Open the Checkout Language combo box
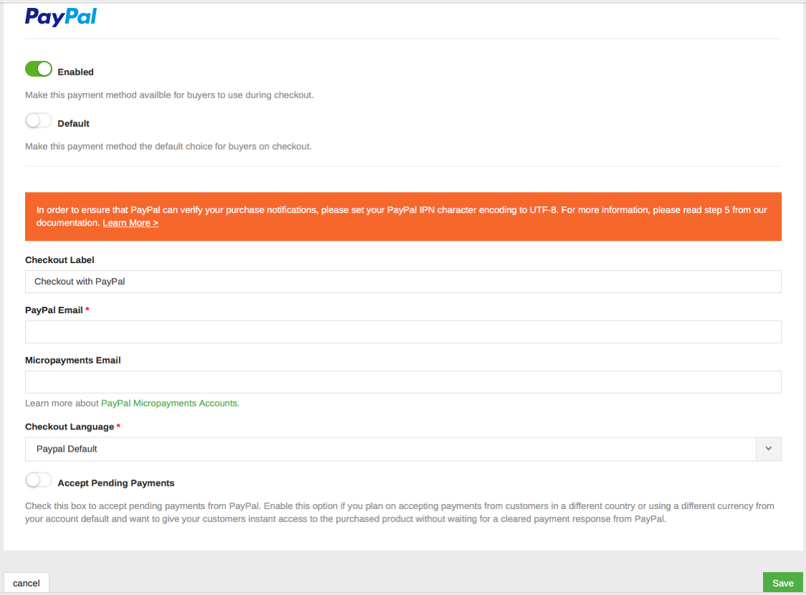The height and width of the screenshot is (595, 806). [x=403, y=449]
